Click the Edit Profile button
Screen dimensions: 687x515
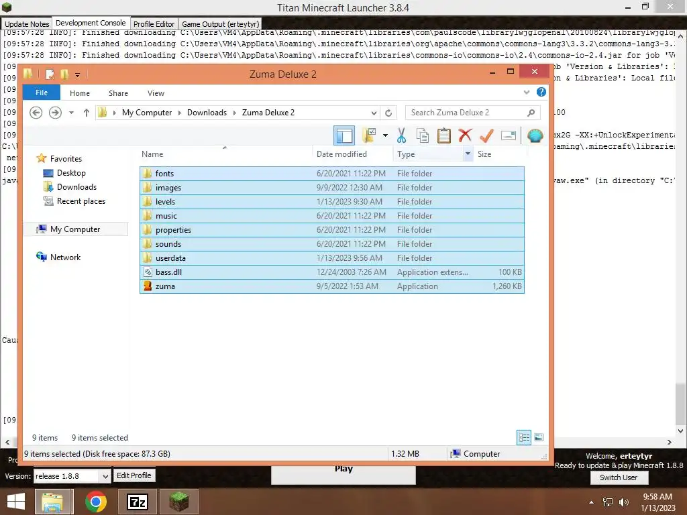click(x=134, y=475)
